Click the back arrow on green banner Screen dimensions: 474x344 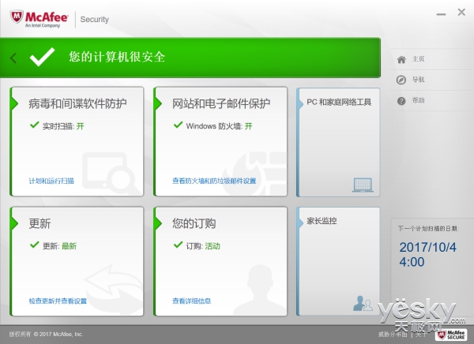click(x=13, y=58)
